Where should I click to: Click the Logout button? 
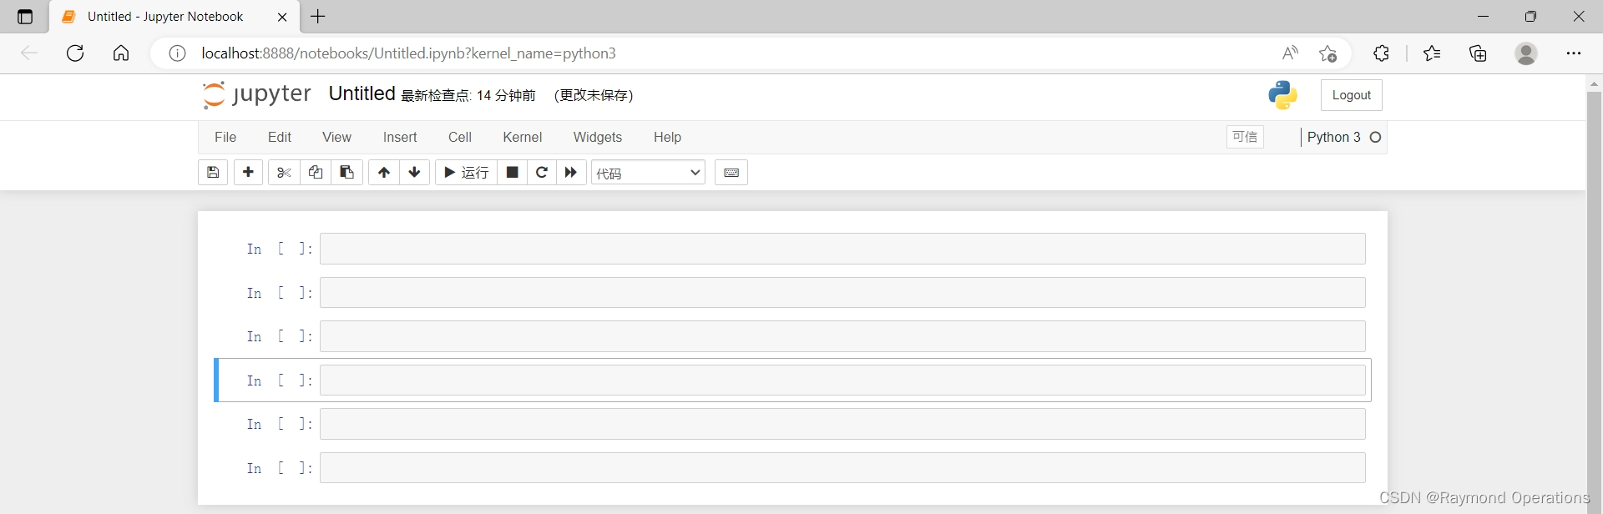[1352, 95]
